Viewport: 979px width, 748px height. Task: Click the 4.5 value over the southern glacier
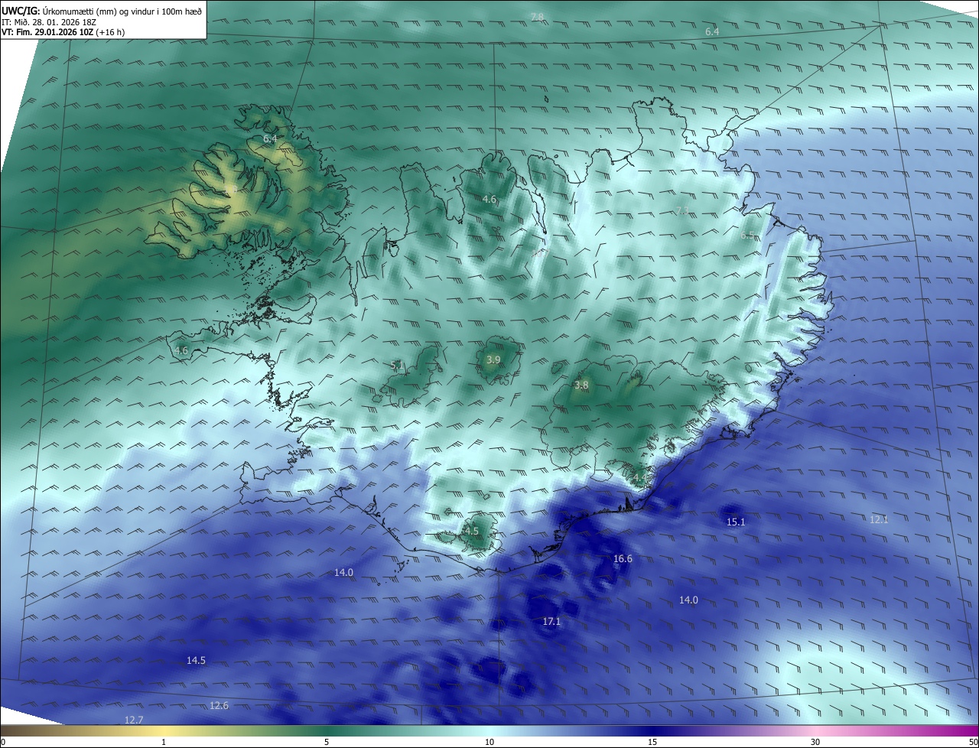(471, 531)
